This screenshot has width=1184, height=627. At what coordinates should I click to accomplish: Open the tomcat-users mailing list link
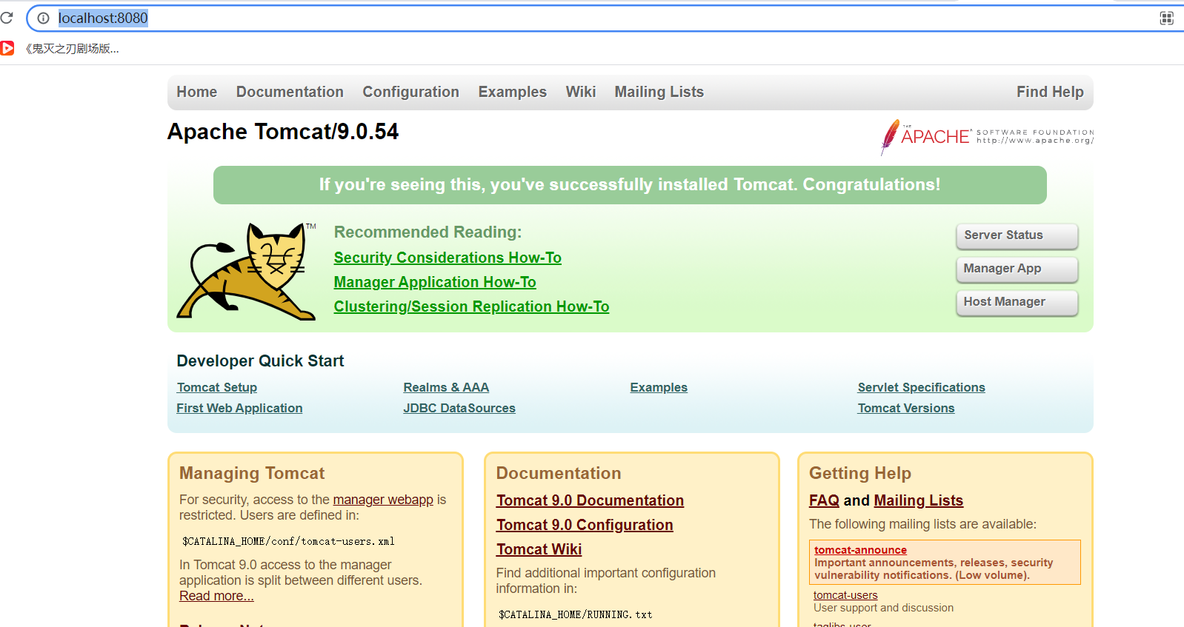click(x=845, y=595)
